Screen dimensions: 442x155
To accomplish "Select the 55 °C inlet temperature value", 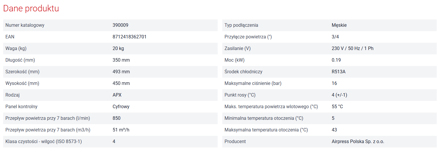I will [x=337, y=107].
